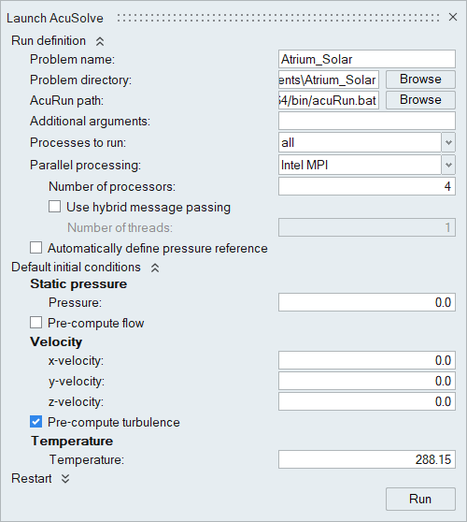Image resolution: width=467 pixels, height=522 pixels.
Task: Browse for the Problem directory
Action: [x=420, y=80]
